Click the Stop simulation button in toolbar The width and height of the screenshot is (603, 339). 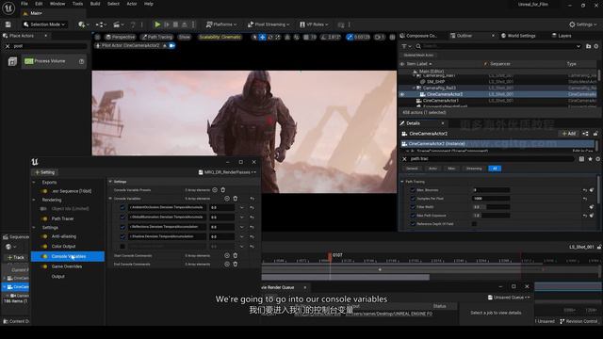[176, 24]
